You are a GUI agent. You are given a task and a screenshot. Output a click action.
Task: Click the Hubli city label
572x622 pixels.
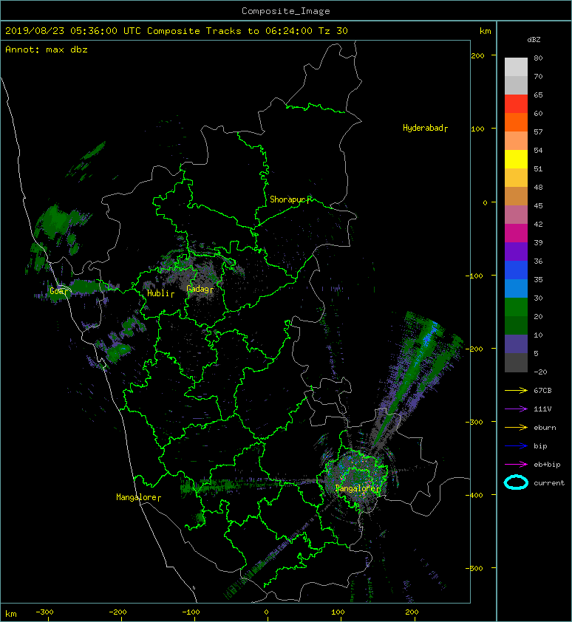click(x=160, y=293)
